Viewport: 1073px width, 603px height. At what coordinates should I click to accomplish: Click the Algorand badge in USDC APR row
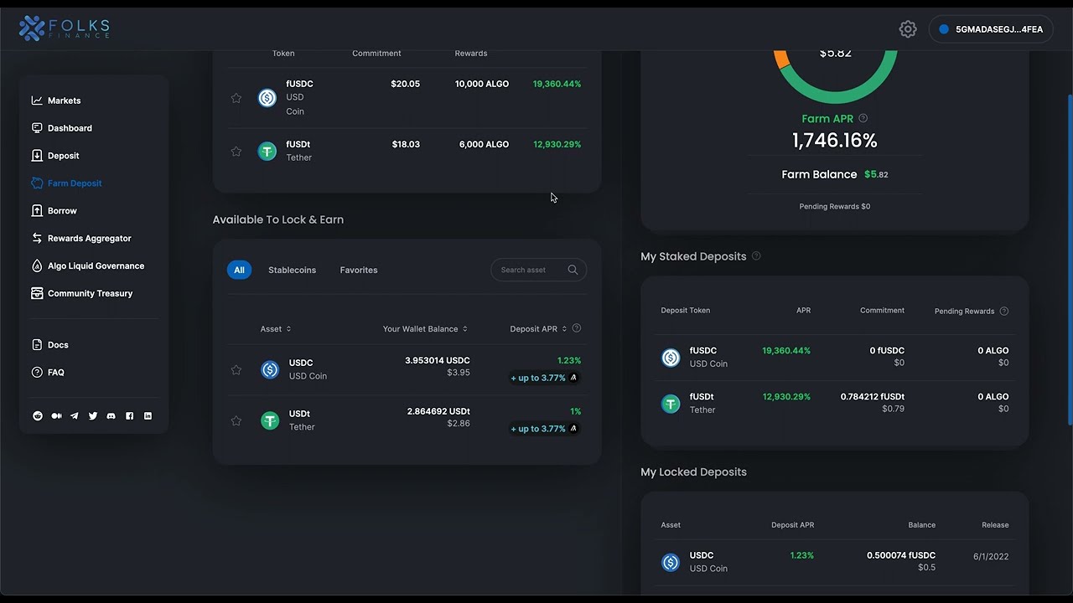[x=573, y=378]
